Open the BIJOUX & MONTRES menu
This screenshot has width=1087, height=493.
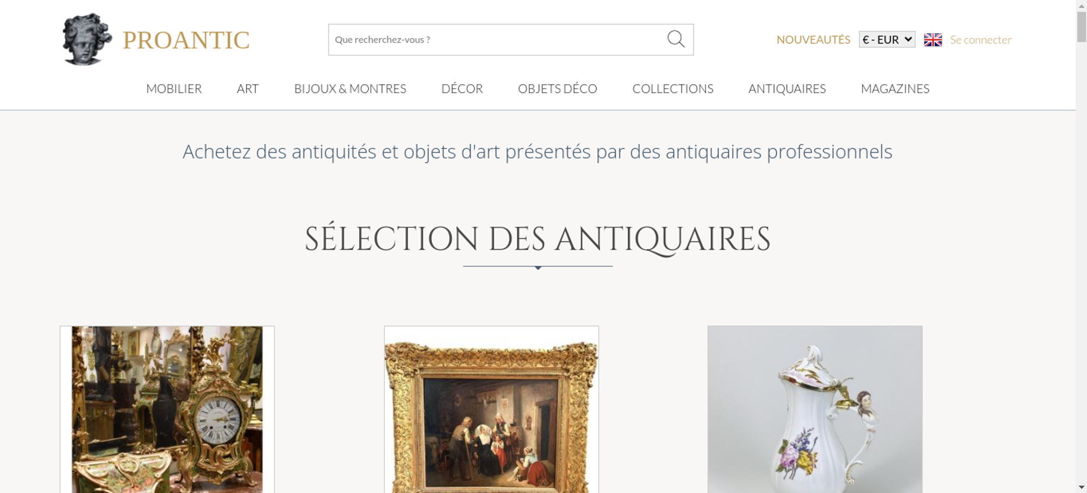[x=350, y=89]
